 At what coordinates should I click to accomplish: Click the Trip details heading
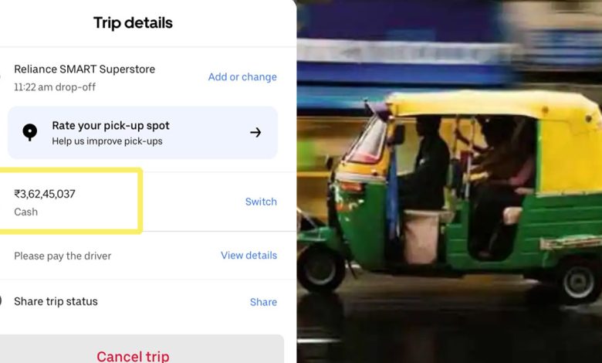[x=133, y=23]
